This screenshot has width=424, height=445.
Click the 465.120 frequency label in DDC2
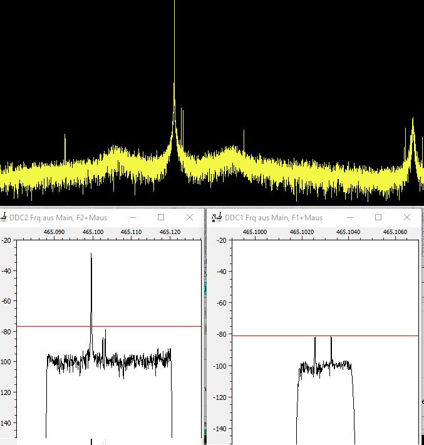pos(170,232)
